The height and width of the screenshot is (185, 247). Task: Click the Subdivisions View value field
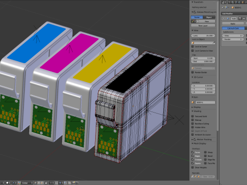[233, 35]
